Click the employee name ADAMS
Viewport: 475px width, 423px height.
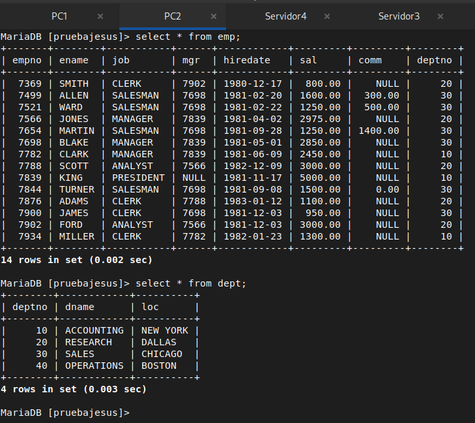tap(74, 202)
